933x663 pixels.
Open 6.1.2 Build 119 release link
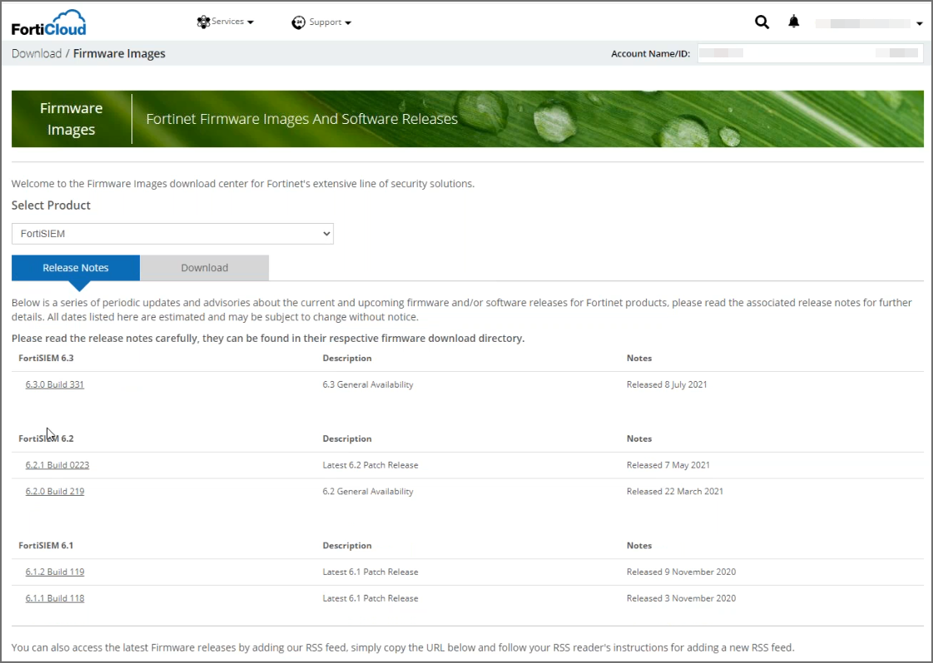click(55, 571)
